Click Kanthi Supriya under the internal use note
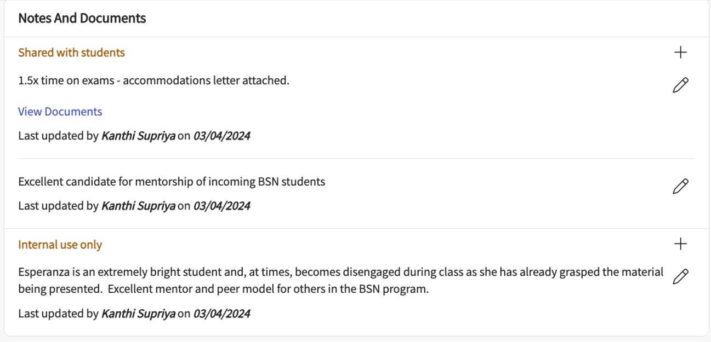 point(138,314)
